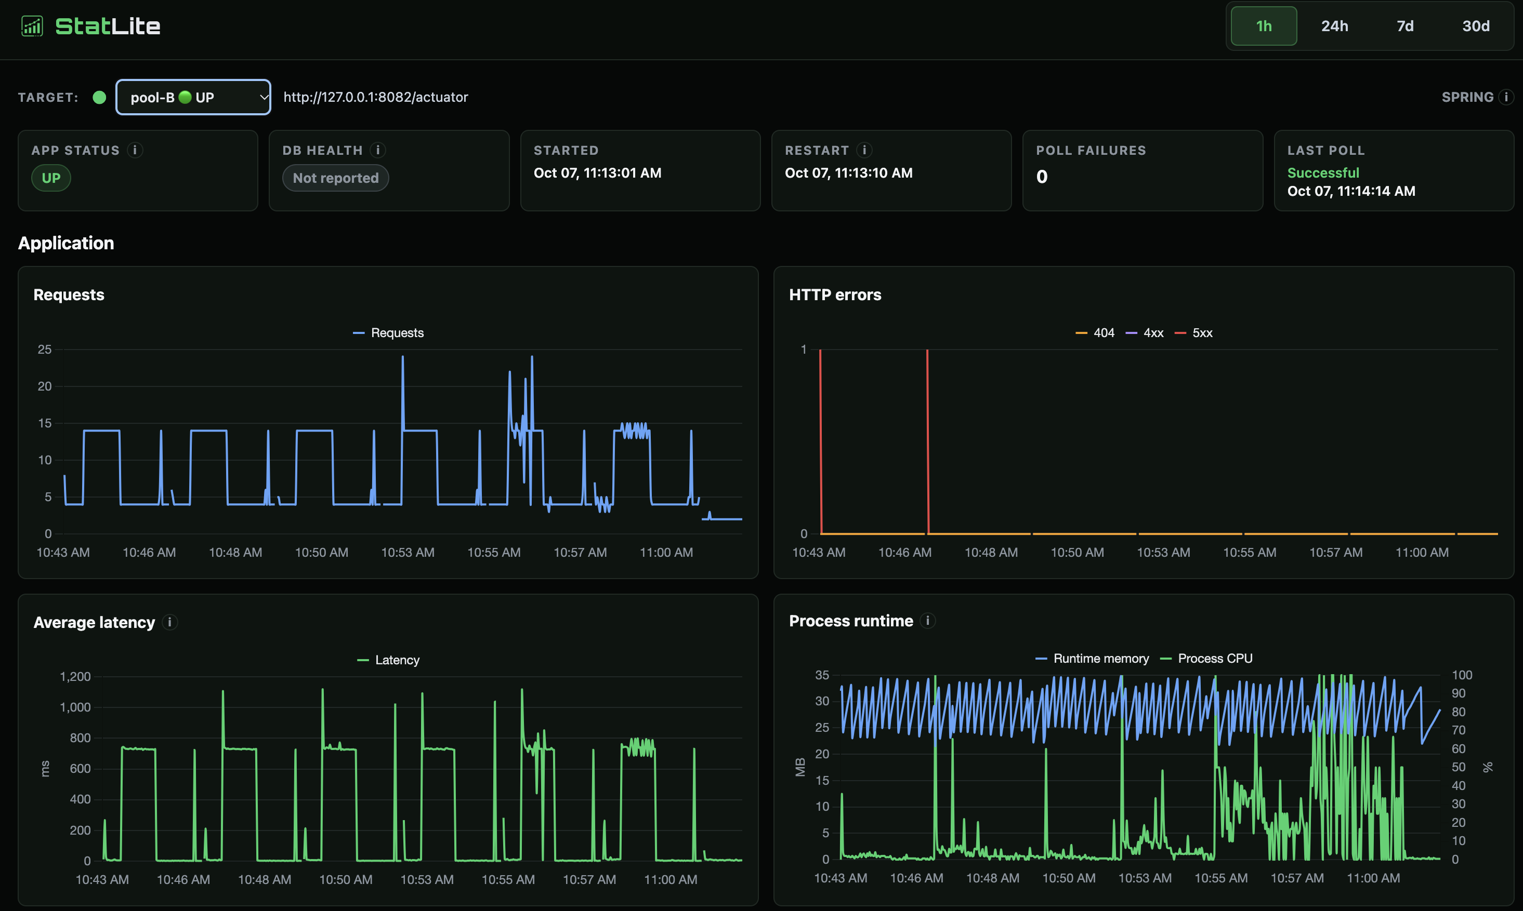Click the SPRING label

pos(1467,97)
